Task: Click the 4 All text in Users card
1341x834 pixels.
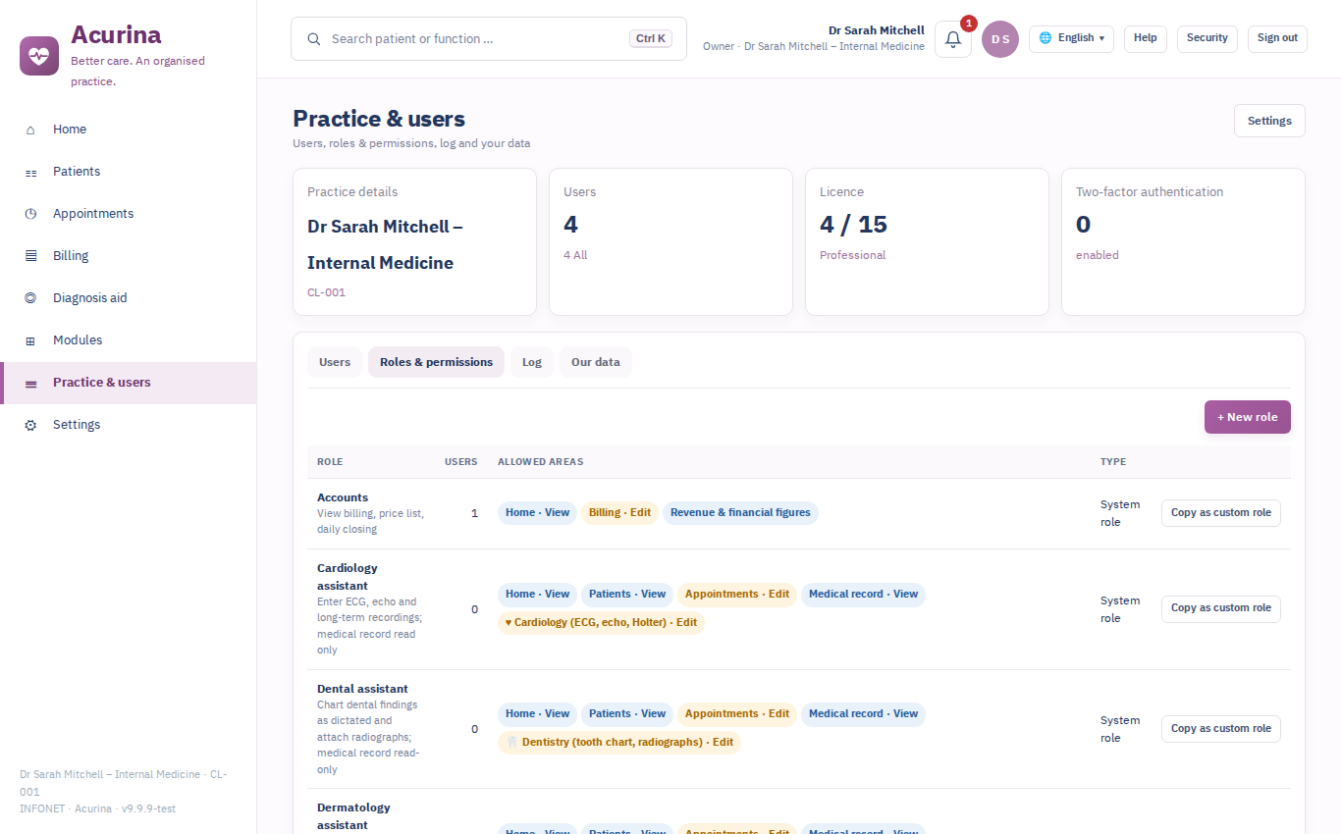Action: click(575, 255)
